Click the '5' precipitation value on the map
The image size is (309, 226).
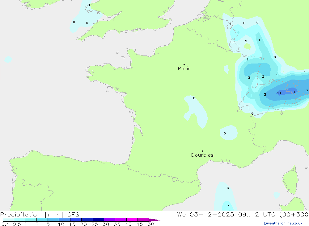click(x=265, y=95)
